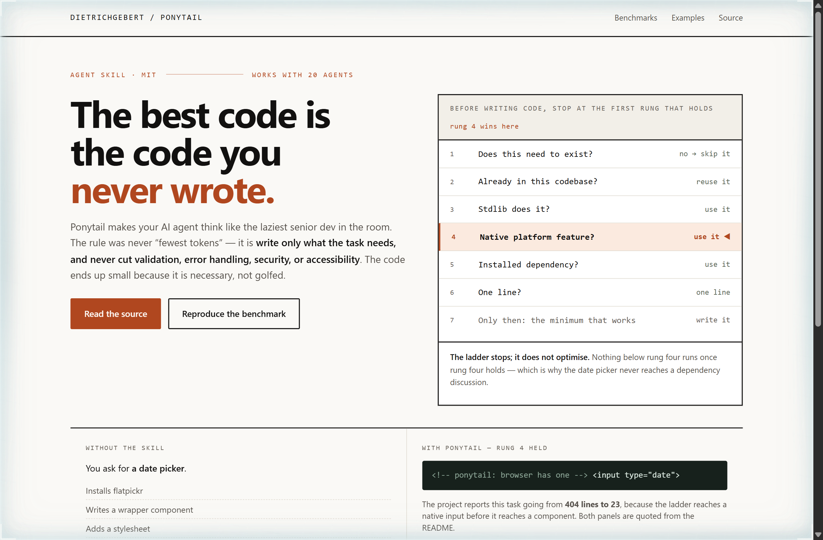The height and width of the screenshot is (540, 823).
Task: Click 'WORKS WITH 20 AGENTS' label
Action: coord(302,75)
